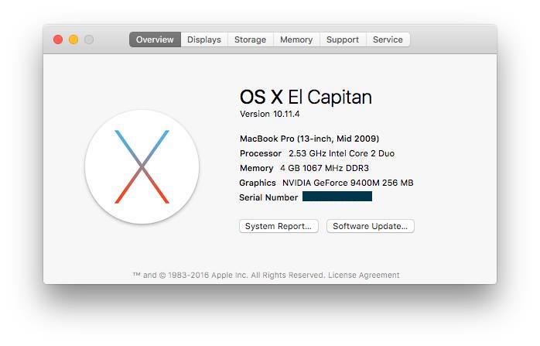This screenshot has width=540, height=346.
Task: Open the License Agreement link
Action: pyautogui.click(x=364, y=275)
